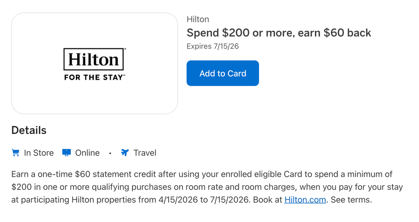The image size is (419, 222).
Task: Select the Expires 7/15/26 text
Action: 213,46
